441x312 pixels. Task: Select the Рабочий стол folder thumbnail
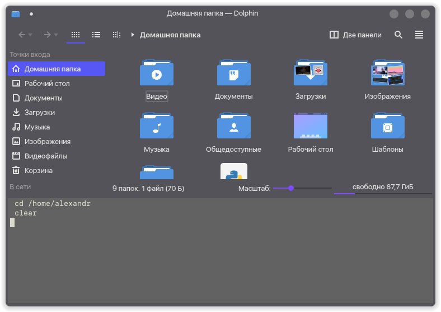click(x=311, y=126)
